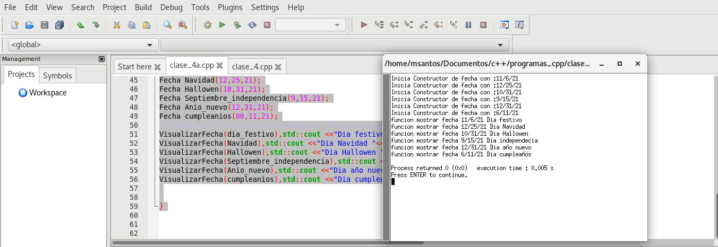Open Find with the magnifier icon

click(167, 25)
